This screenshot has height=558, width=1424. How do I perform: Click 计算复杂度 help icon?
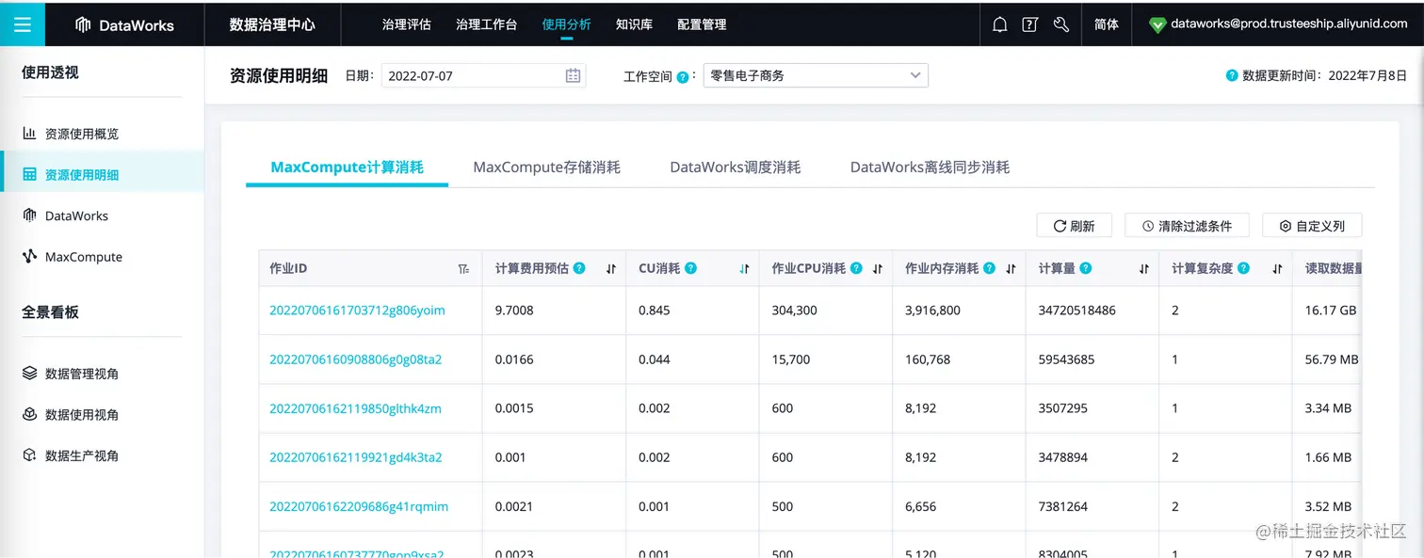point(1243,268)
